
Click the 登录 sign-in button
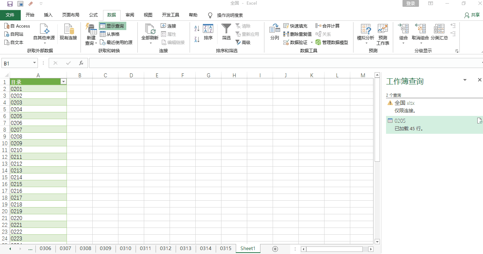coord(410,4)
